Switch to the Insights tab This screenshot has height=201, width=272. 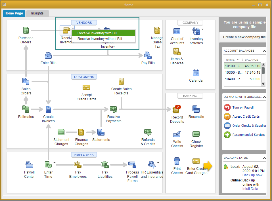pos(37,13)
